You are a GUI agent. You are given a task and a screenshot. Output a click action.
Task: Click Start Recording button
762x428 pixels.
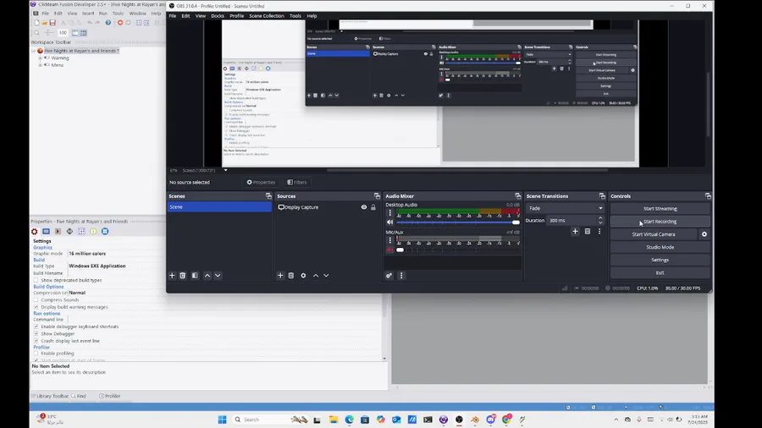coord(660,222)
